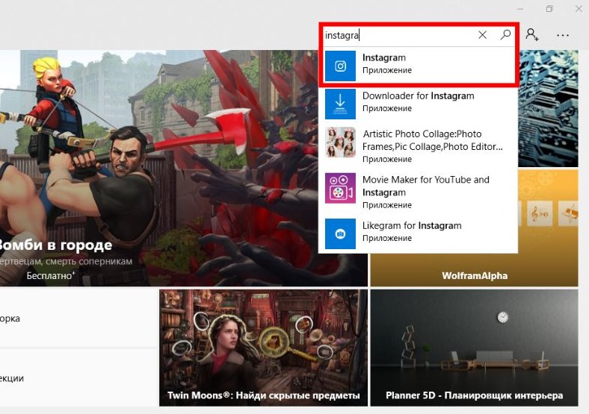Open the Twin Moons hidden object game tile
Screen dimensions: 589x414
click(x=263, y=348)
